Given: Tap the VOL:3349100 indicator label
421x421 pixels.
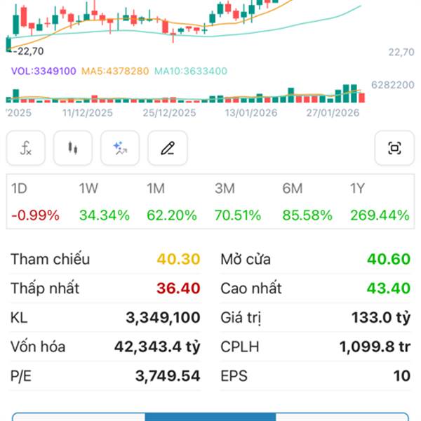Looking at the screenshot, I should coord(44,71).
